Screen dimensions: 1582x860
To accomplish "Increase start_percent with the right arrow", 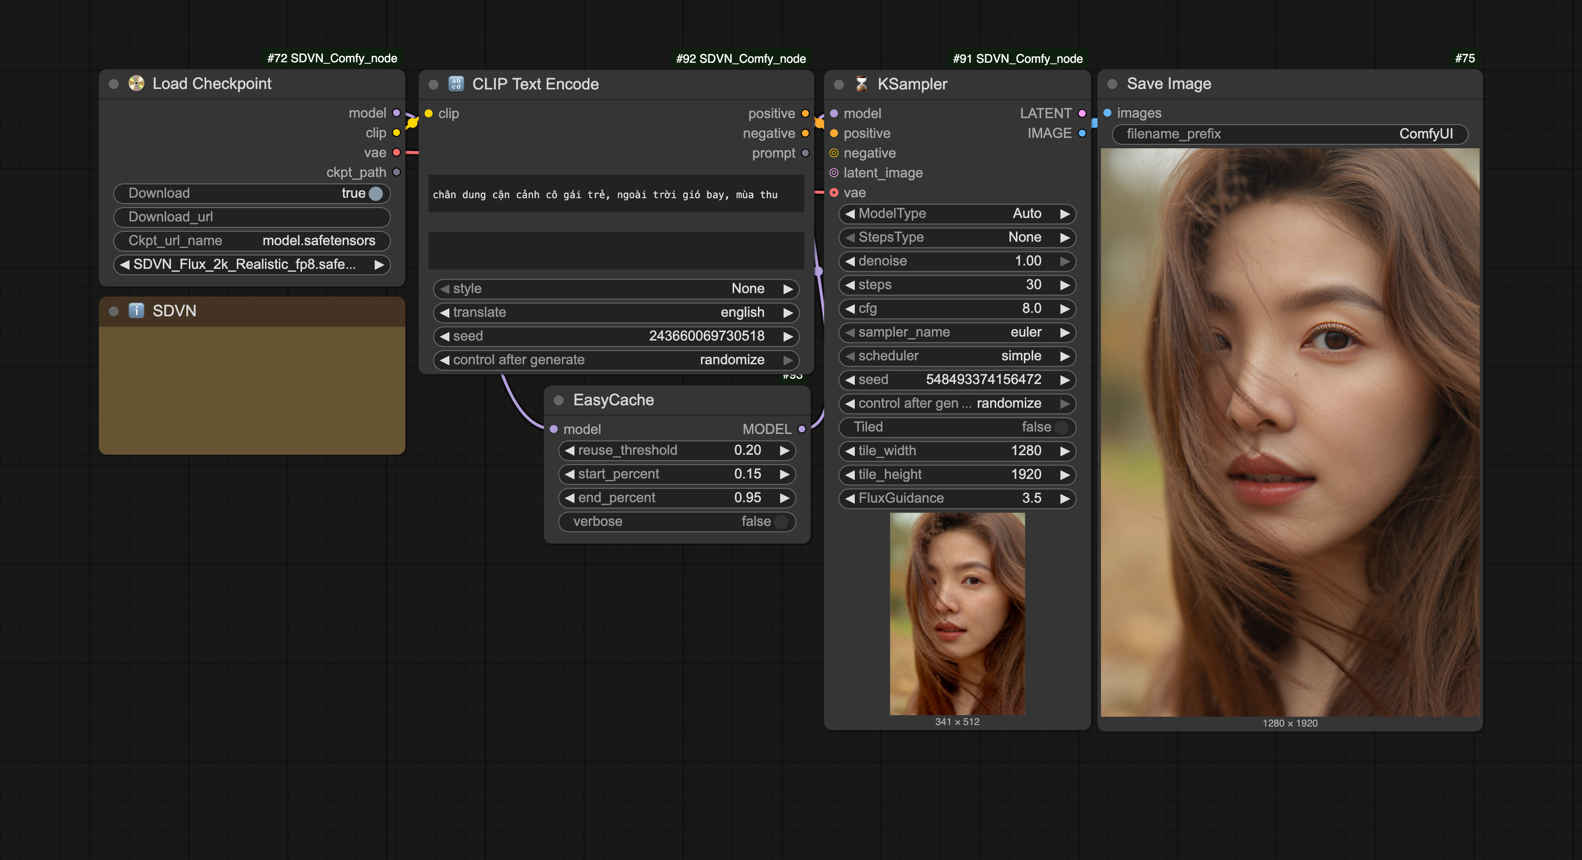I will click(785, 474).
